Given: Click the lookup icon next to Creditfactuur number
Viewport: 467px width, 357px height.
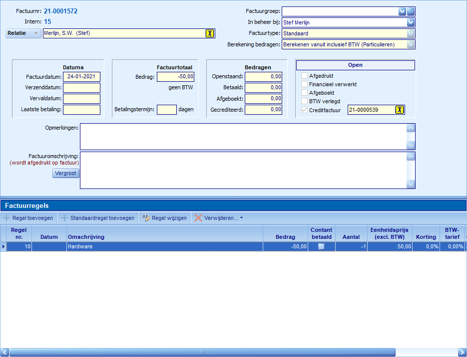Looking at the screenshot, I should coord(400,110).
